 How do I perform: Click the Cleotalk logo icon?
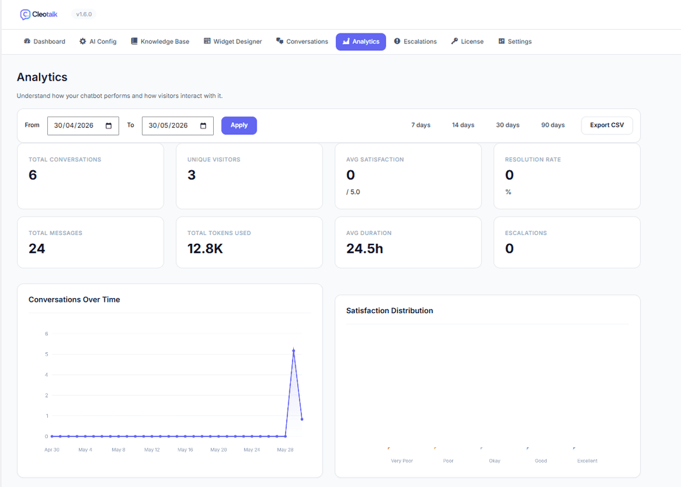25,14
